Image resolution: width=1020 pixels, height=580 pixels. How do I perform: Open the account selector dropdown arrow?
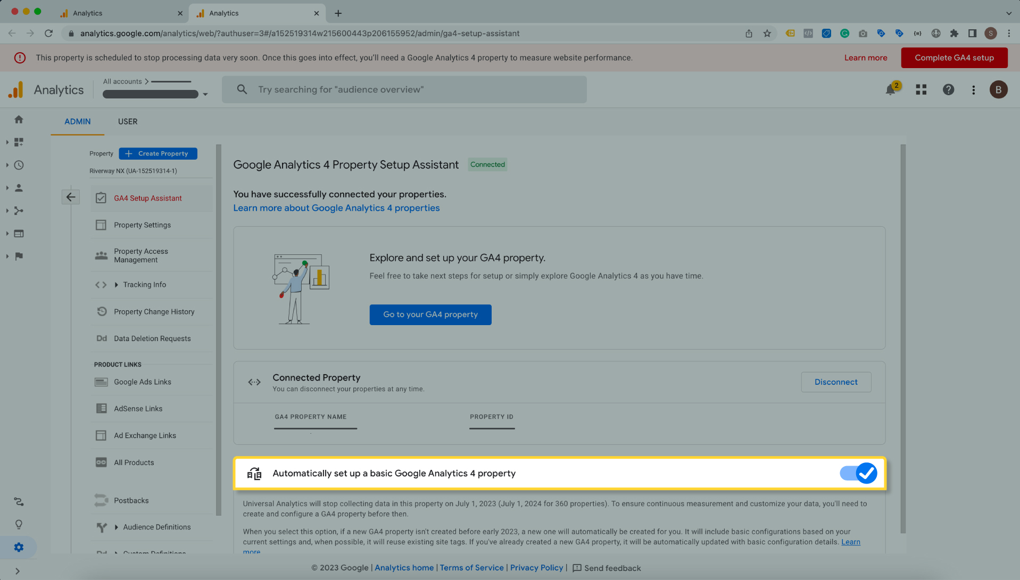pyautogui.click(x=205, y=94)
